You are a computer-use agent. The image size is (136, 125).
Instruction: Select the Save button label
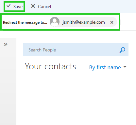pos(18,7)
